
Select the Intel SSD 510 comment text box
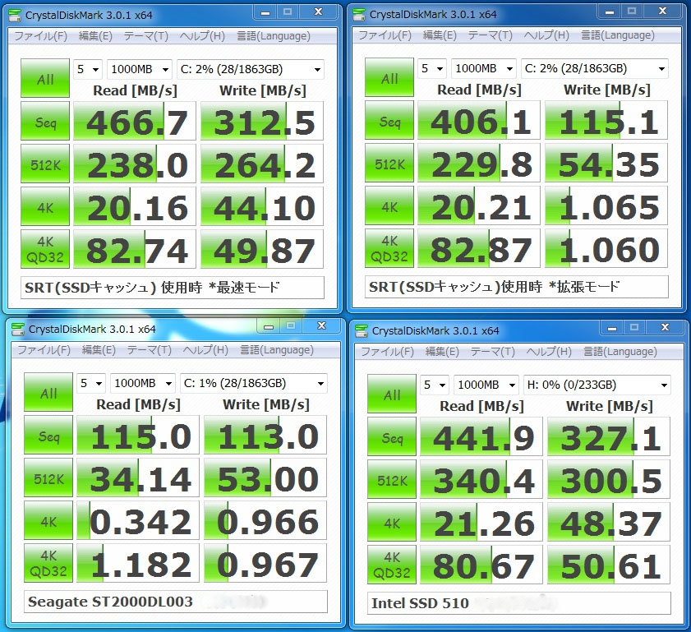(518, 601)
